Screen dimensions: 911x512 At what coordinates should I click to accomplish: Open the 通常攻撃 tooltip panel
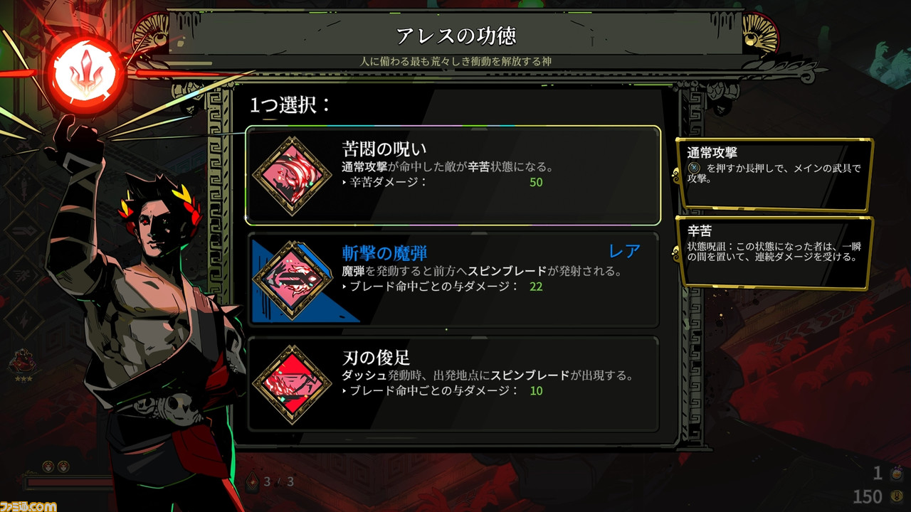tap(774, 174)
